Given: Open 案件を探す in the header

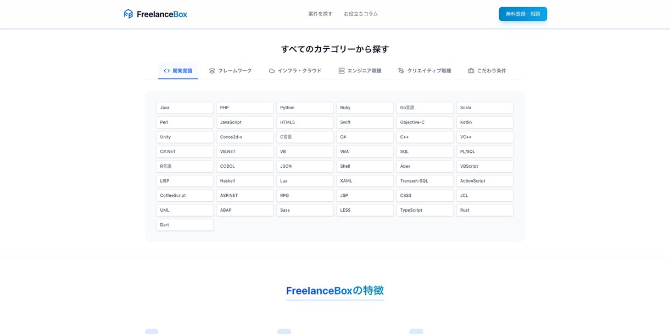Looking at the screenshot, I should pos(320,14).
